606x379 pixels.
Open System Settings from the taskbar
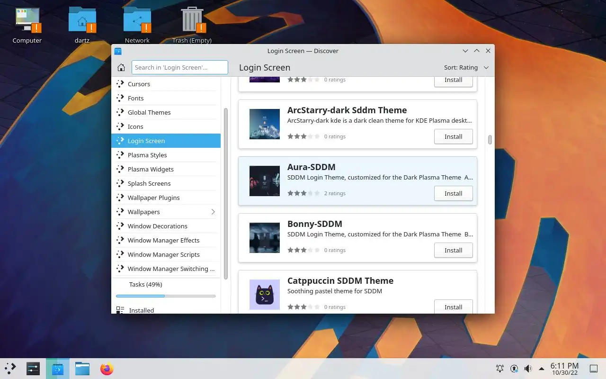pos(33,369)
